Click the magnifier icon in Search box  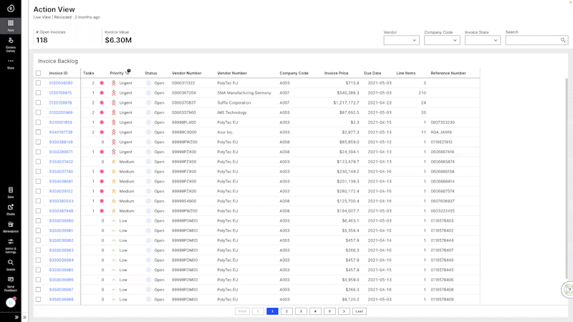(x=563, y=40)
